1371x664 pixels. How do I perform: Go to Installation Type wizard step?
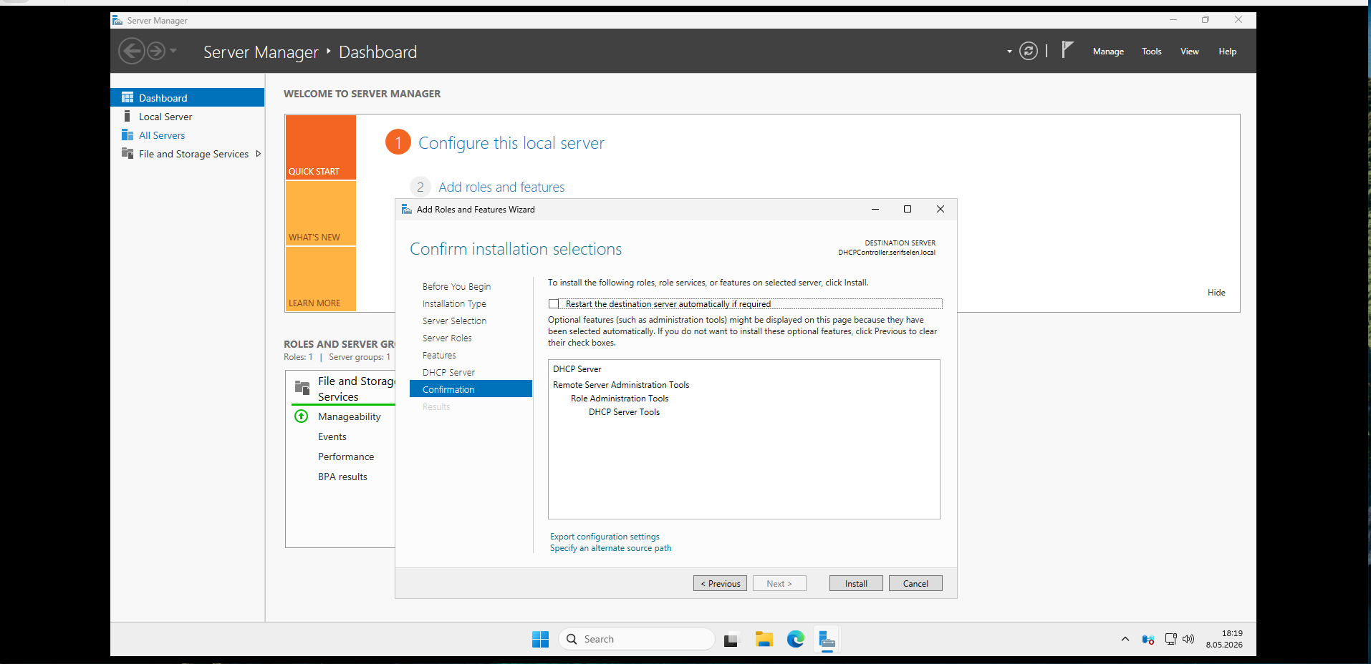(x=454, y=303)
